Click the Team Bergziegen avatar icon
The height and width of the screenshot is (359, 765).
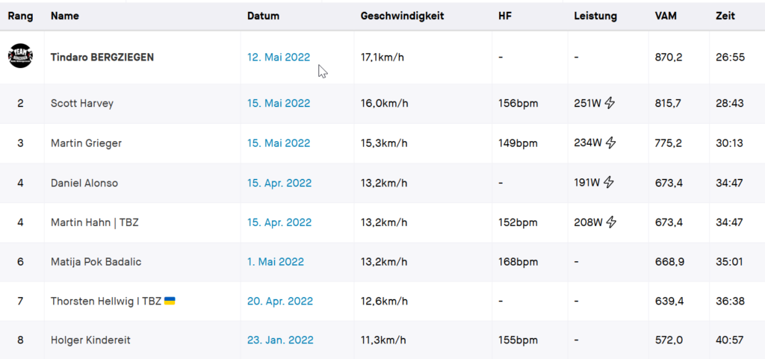click(x=20, y=55)
